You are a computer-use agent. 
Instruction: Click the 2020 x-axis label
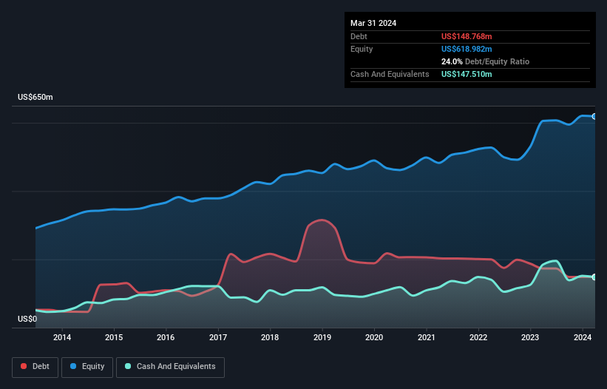(374, 337)
